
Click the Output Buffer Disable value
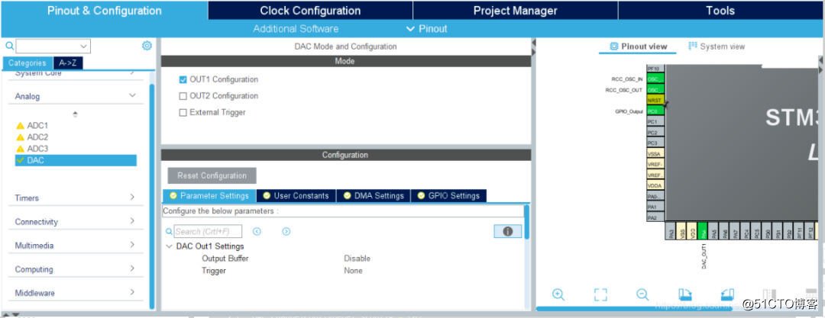point(357,259)
